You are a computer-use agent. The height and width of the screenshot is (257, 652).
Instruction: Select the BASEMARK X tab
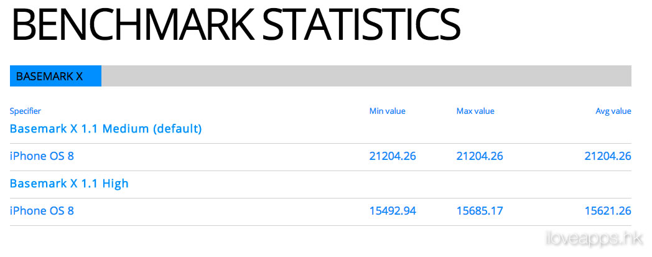pyautogui.click(x=56, y=76)
